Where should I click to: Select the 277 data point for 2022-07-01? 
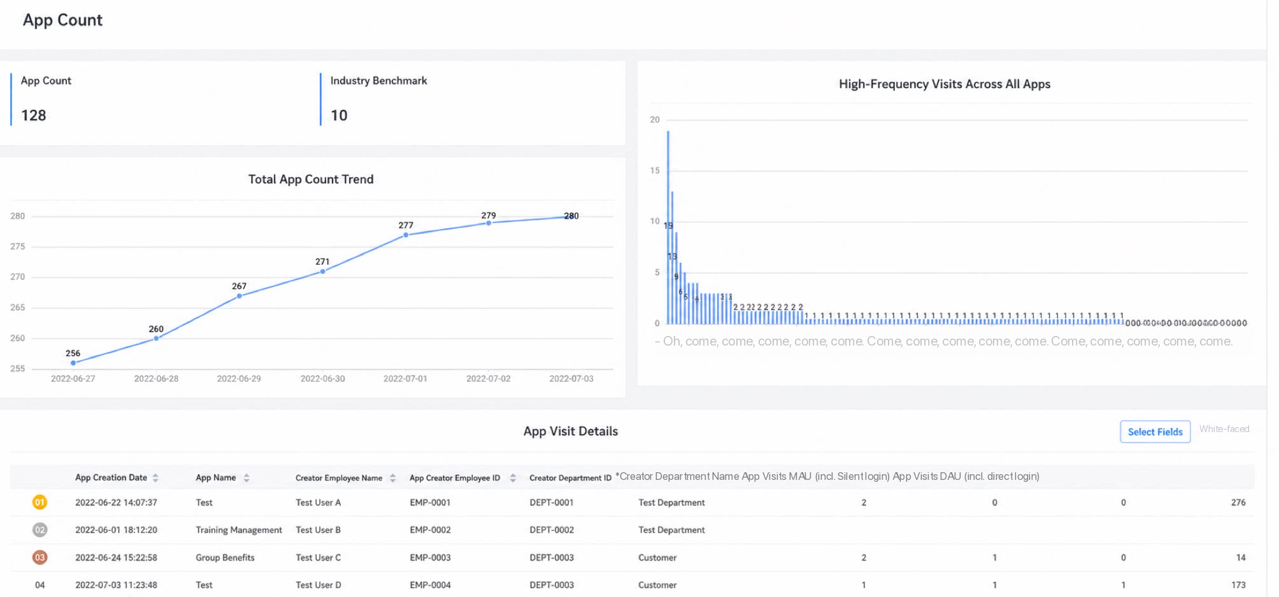point(406,235)
